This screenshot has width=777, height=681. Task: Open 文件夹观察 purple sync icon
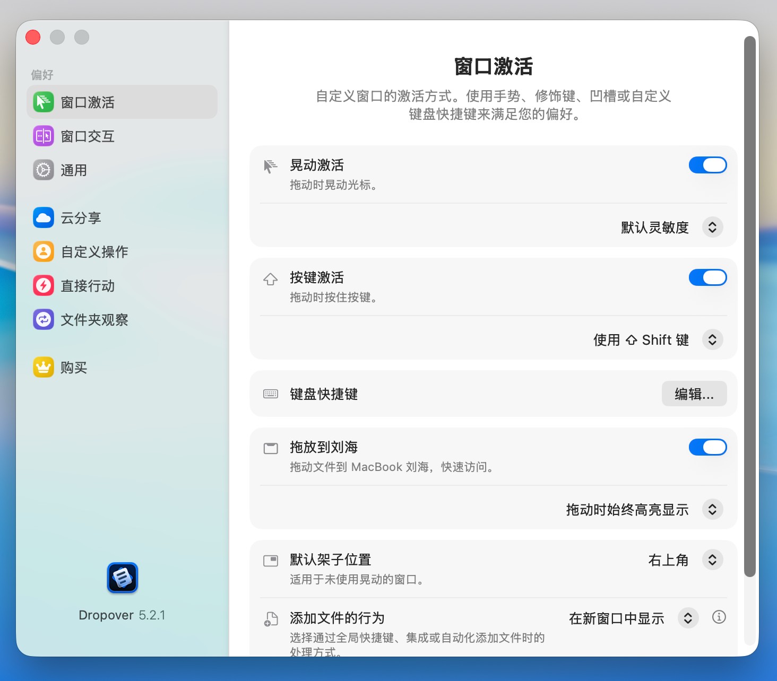(44, 320)
